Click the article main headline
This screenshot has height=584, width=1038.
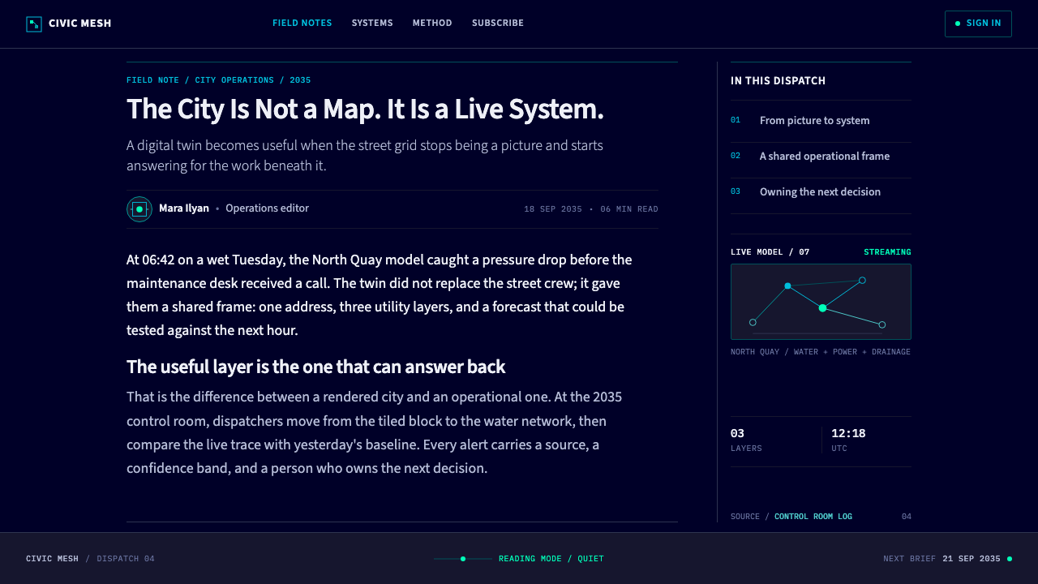click(365, 109)
